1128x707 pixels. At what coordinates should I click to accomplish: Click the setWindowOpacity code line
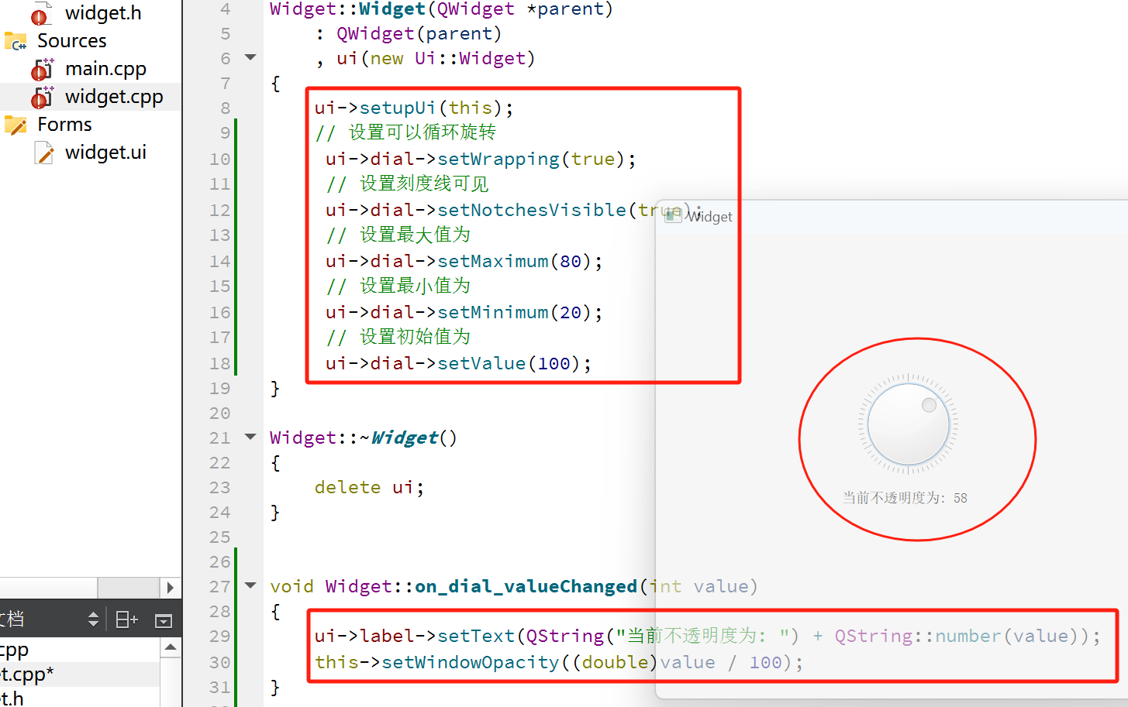click(x=559, y=662)
